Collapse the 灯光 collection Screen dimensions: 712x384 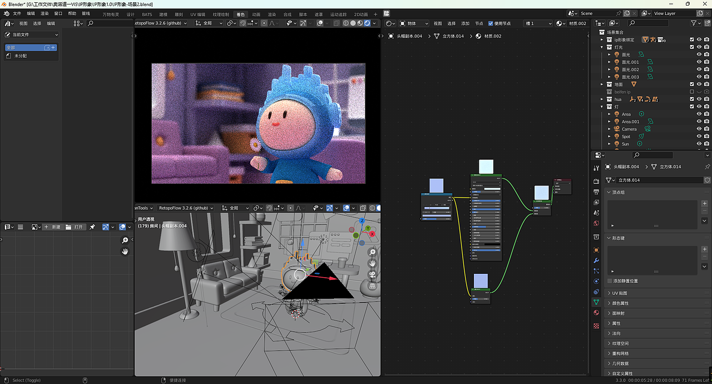tap(602, 47)
